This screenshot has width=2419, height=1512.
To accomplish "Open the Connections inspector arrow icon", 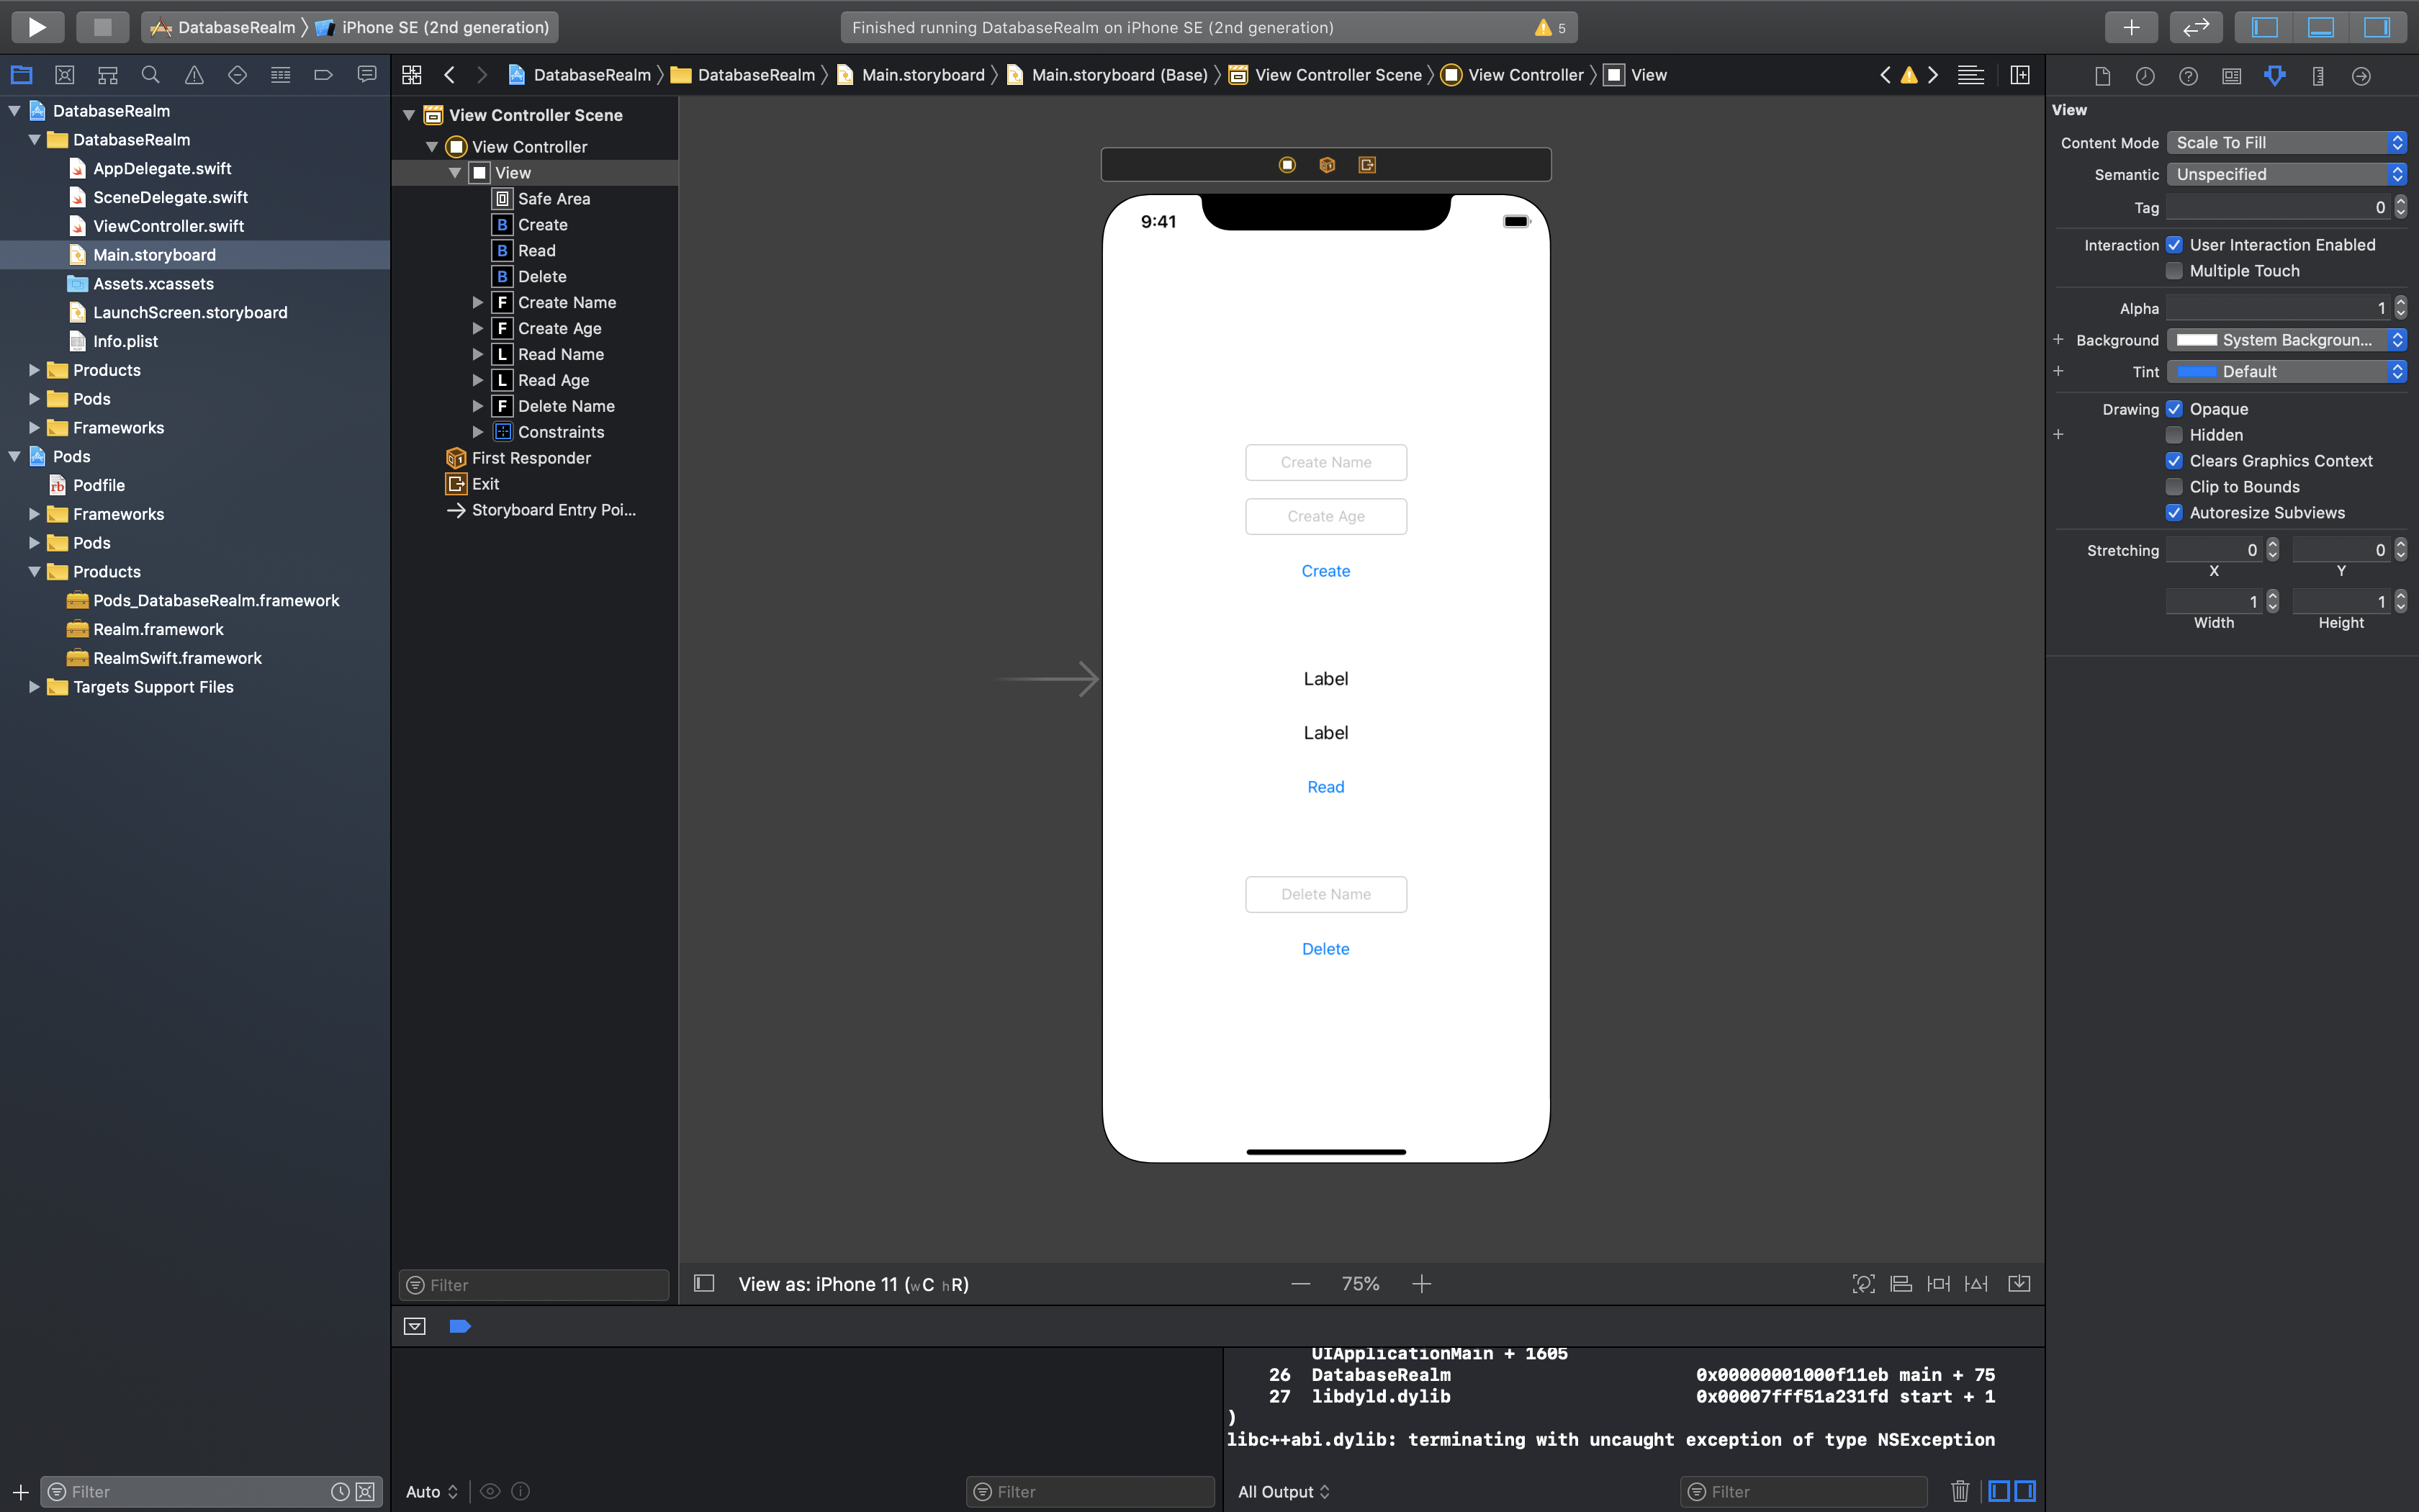I will tap(2361, 76).
